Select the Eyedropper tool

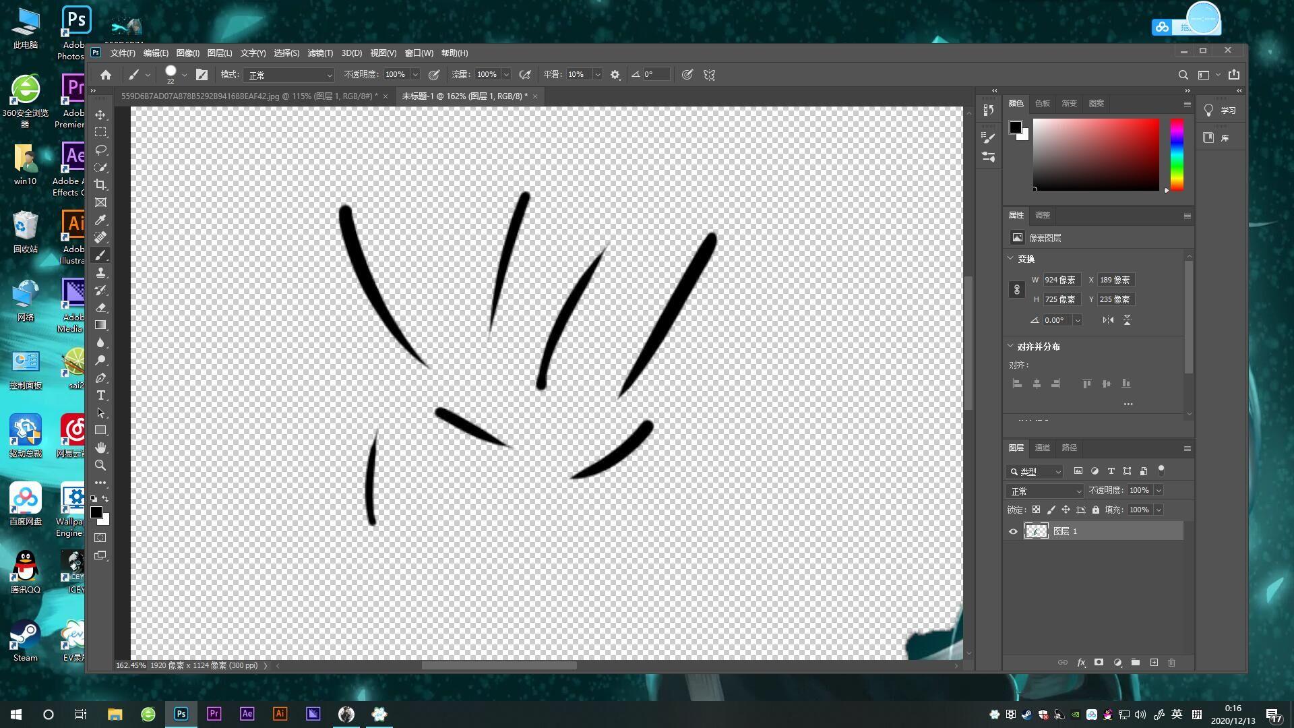click(100, 220)
